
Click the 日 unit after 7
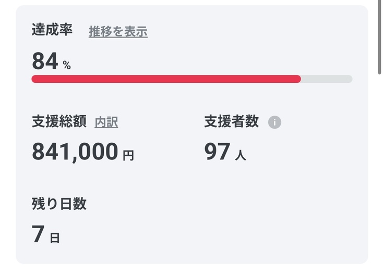click(x=55, y=238)
